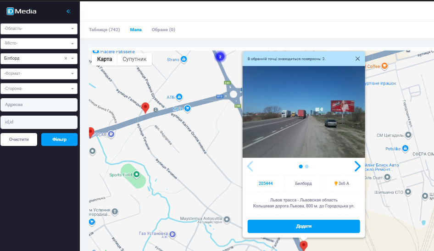434x251 pixels.
Task: Select the Мапа tab
Action: pos(136,30)
